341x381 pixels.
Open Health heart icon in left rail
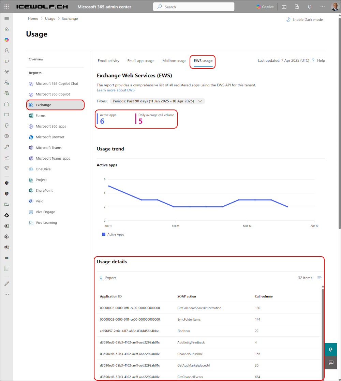(6, 168)
